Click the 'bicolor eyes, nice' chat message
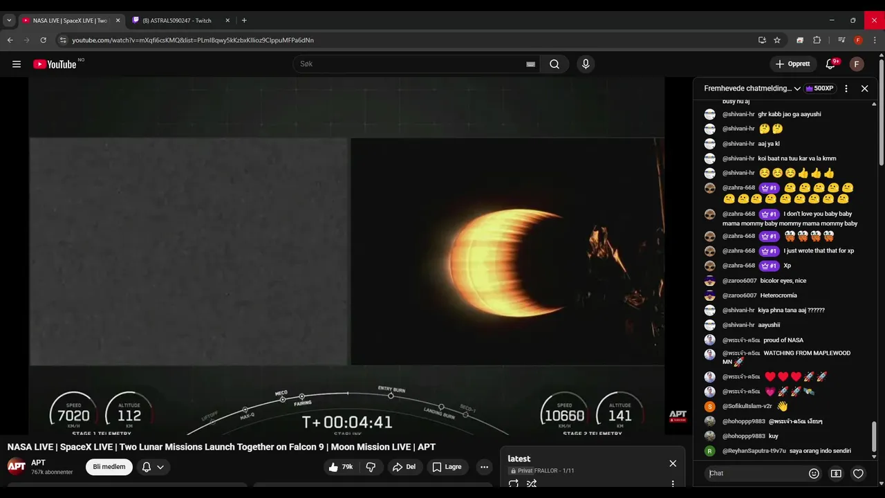This screenshot has height=498, width=885. 783,281
